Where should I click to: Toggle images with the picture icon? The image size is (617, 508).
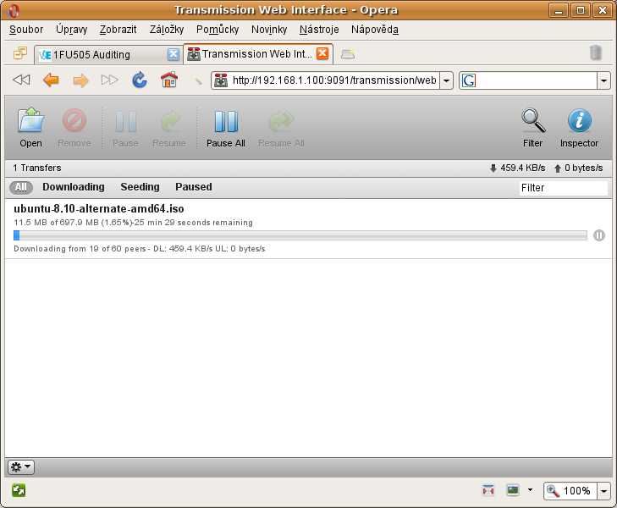tap(513, 490)
